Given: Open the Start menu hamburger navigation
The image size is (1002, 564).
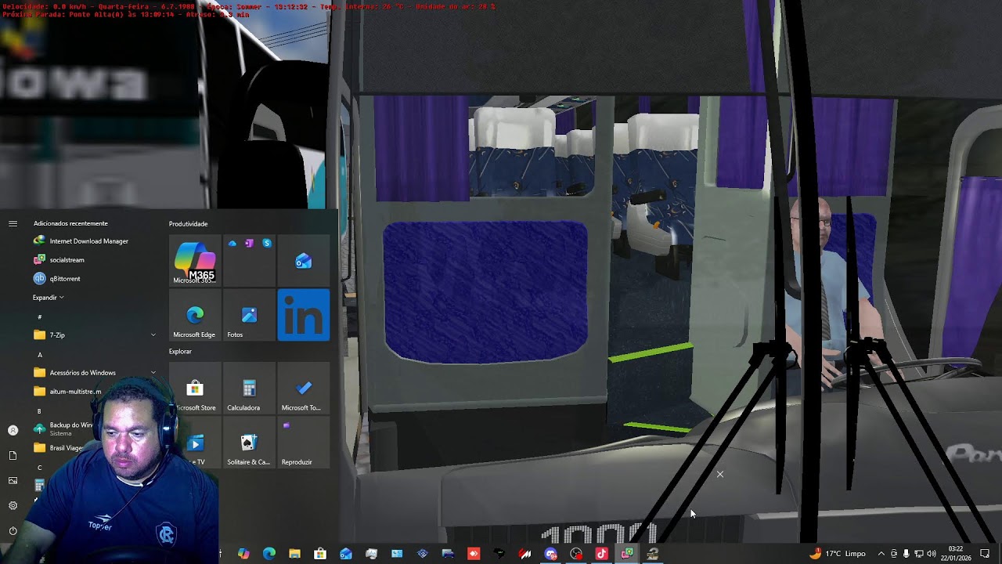Looking at the screenshot, I should 13,224.
